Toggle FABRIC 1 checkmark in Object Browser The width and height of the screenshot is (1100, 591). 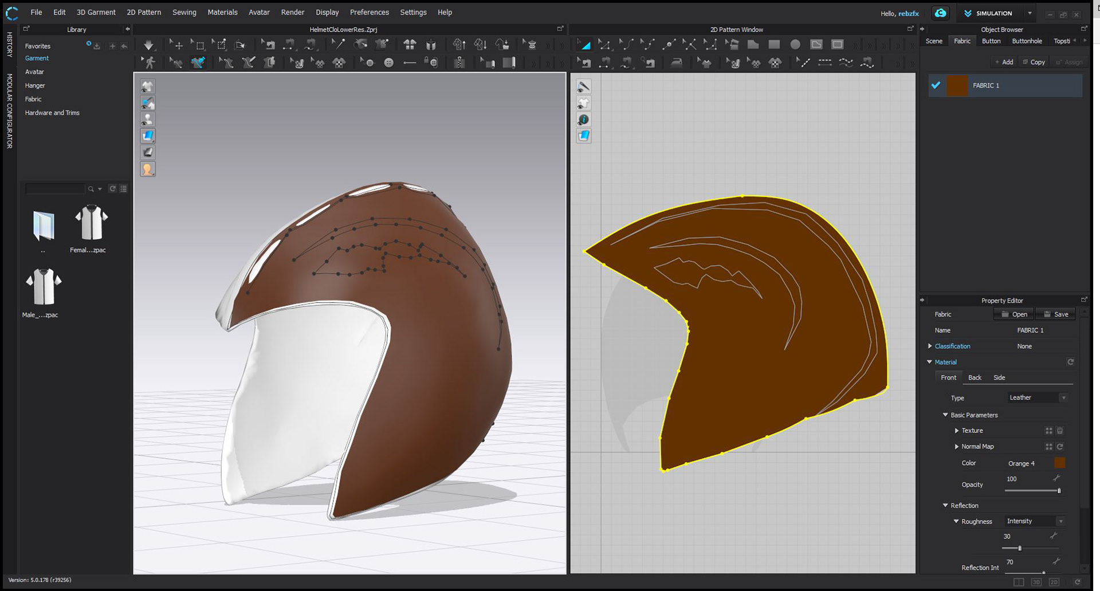click(x=936, y=85)
